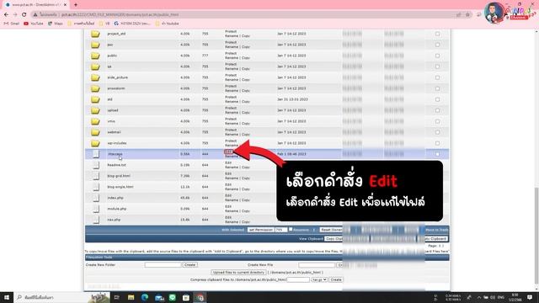539x303 pixels.
Task: Click Upload files to current directory
Action: [x=238, y=273]
